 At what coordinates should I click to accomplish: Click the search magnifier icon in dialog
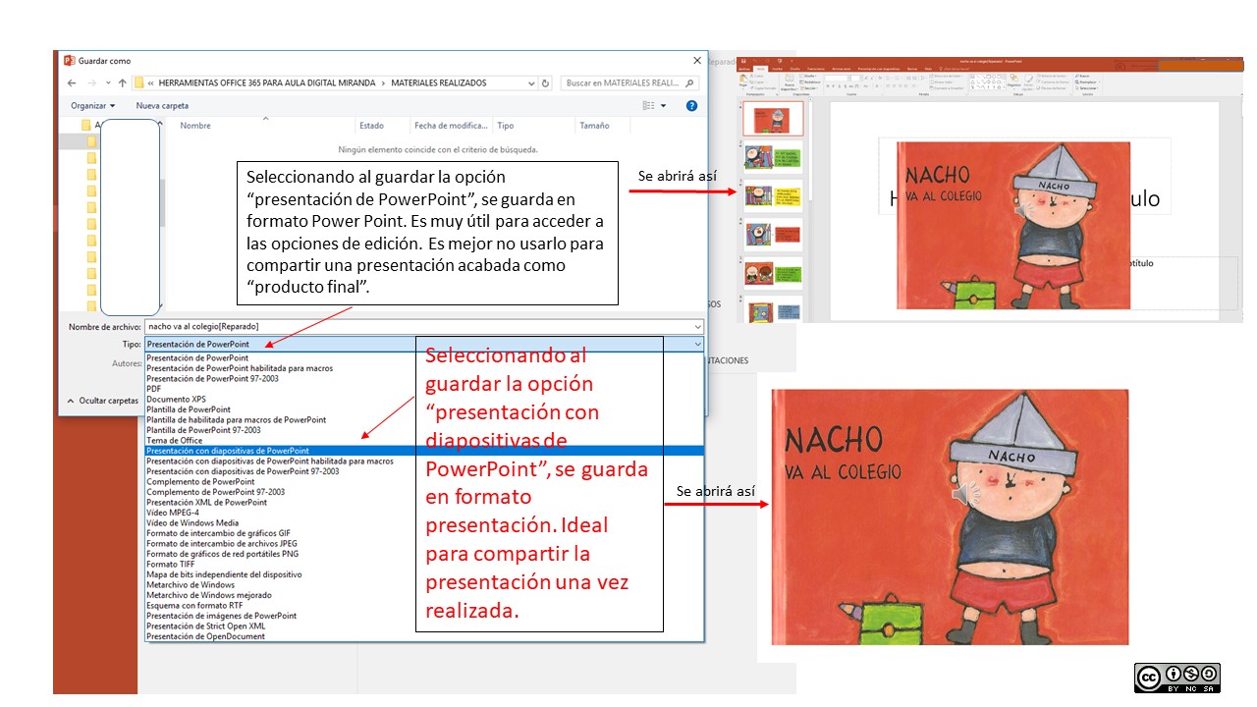[690, 83]
